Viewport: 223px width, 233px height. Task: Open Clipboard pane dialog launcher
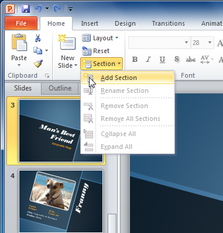tap(47, 76)
